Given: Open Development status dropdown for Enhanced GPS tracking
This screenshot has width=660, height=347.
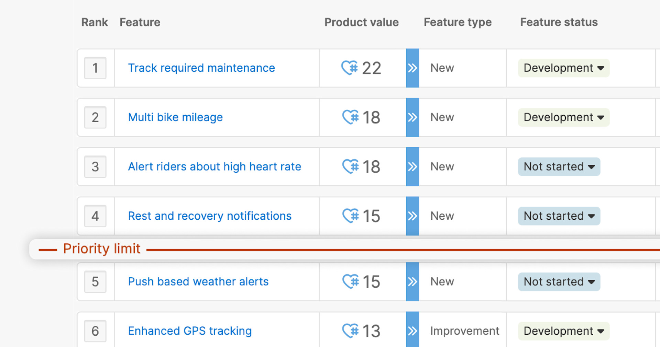Looking at the screenshot, I should click(564, 331).
